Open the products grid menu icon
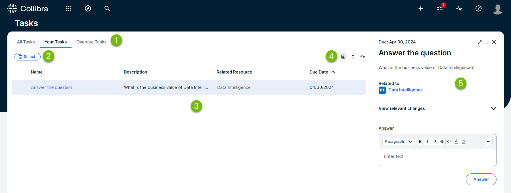Viewport: 511px width, 193px height. tap(68, 9)
